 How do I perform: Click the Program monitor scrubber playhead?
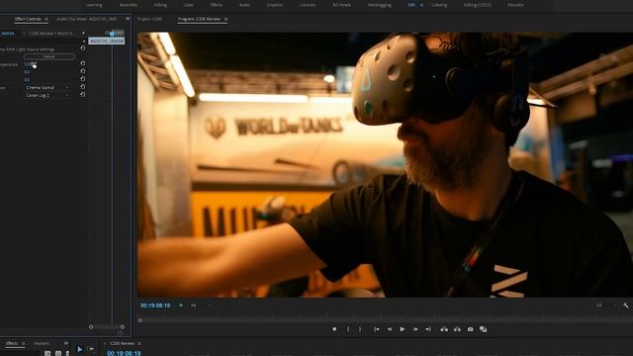[140, 320]
